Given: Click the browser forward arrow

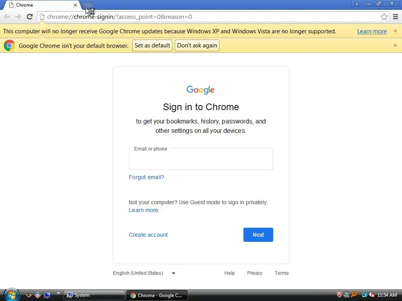Looking at the screenshot, I should coord(18,16).
